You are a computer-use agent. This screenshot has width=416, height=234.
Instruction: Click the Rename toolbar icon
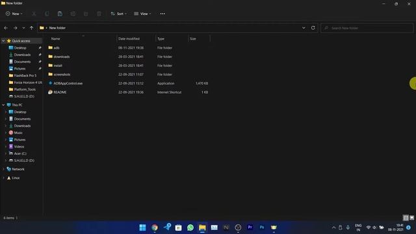[73, 14]
